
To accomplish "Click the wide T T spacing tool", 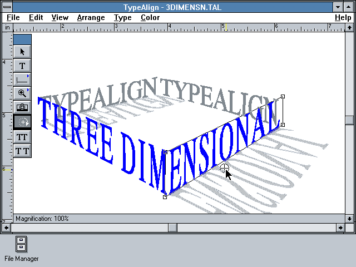I will (x=22, y=151).
